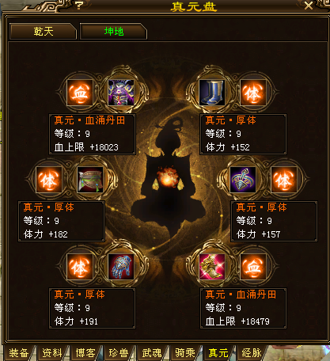Click the blue gauntlet gloves icon
Viewport: 330px width, 361px height.
(x=121, y=267)
